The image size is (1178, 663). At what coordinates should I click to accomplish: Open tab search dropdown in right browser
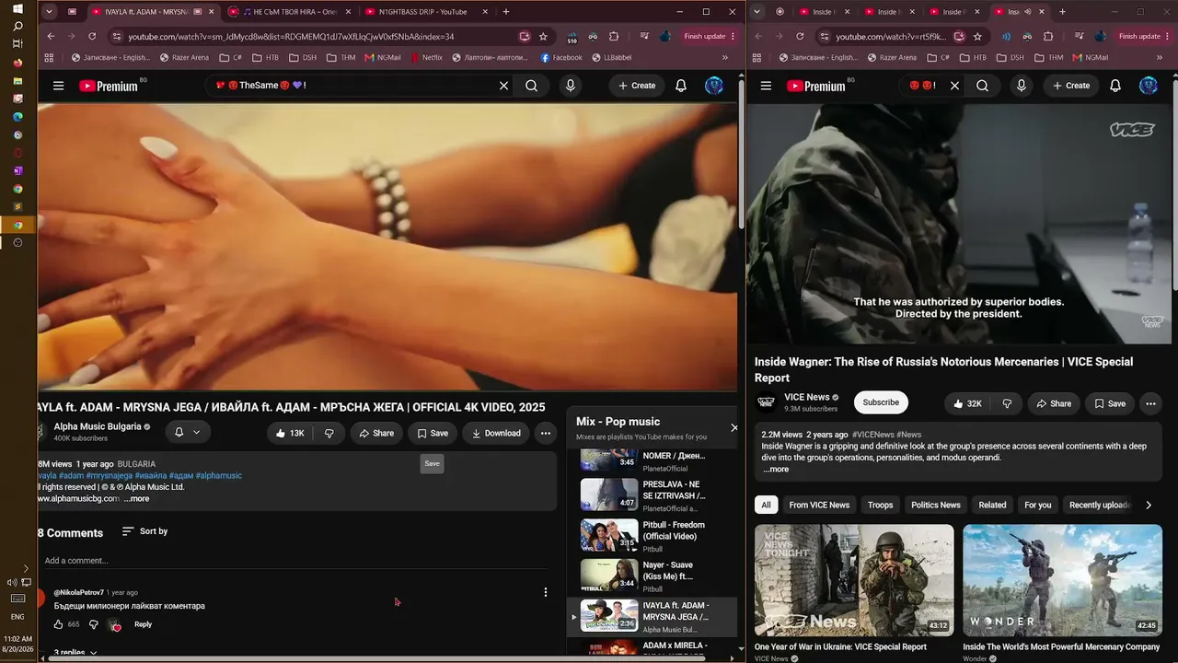757,12
